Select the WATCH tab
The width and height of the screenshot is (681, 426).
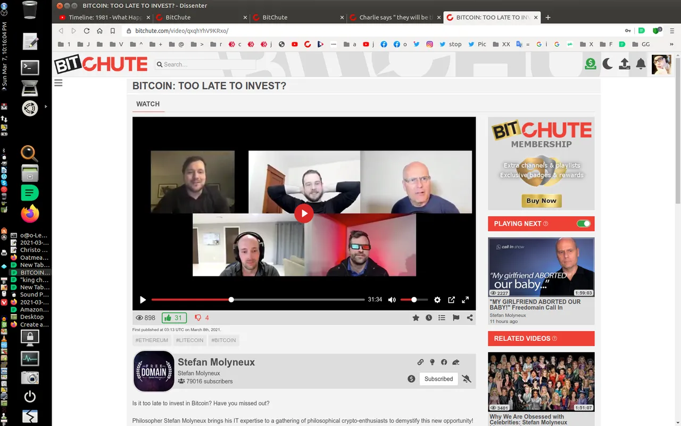[x=148, y=104]
